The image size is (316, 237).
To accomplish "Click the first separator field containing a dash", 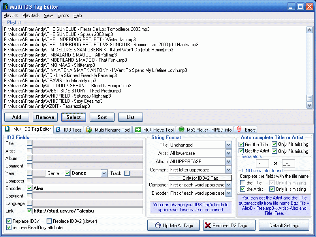I will pyautogui.click(x=262, y=163).
